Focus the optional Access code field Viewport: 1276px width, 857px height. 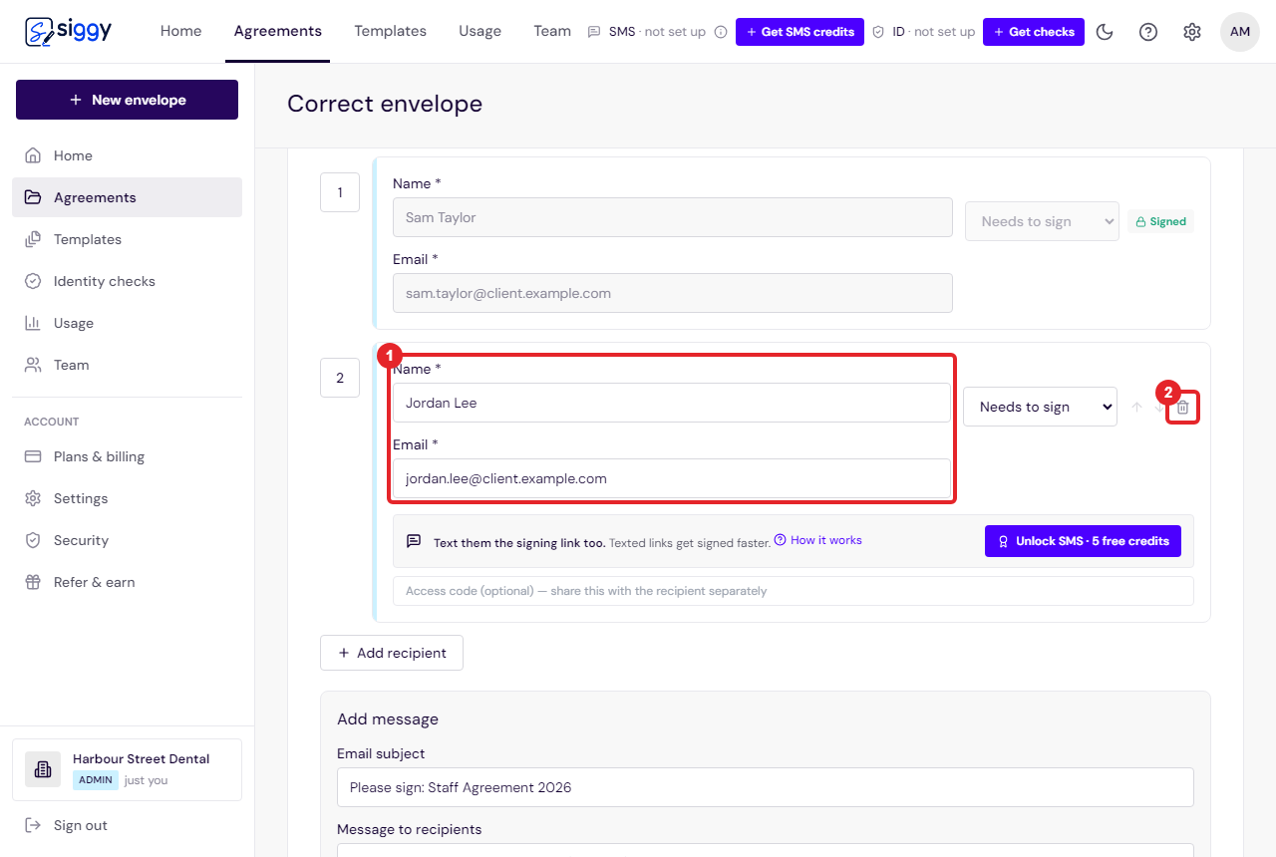(794, 591)
